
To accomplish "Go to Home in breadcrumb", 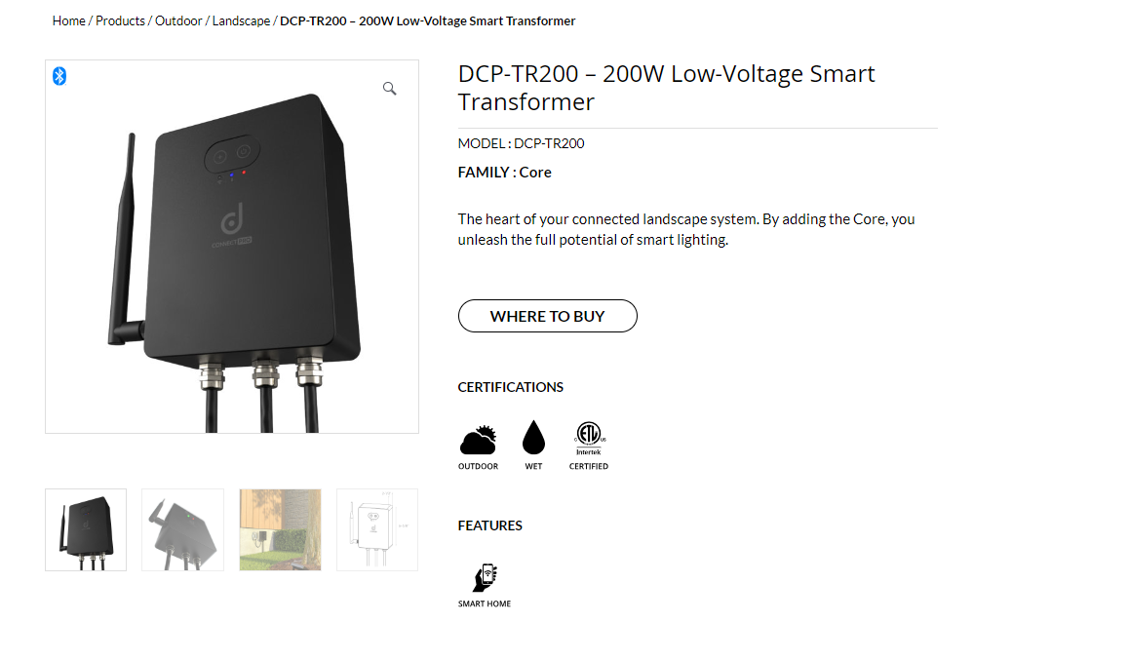I will 68,20.
